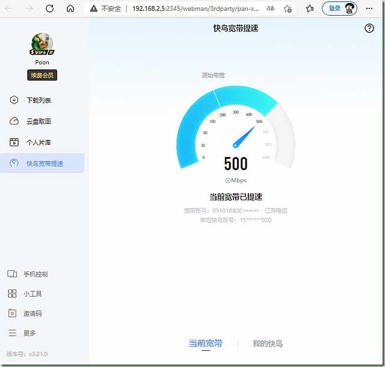Open 下载列表 in the sidebar

pos(38,100)
